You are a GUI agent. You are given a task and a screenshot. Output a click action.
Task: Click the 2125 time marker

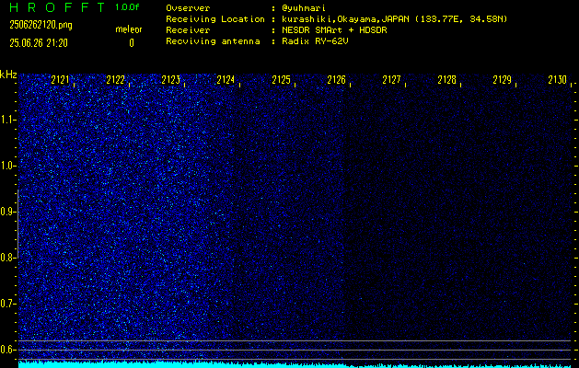pyautogui.click(x=281, y=80)
